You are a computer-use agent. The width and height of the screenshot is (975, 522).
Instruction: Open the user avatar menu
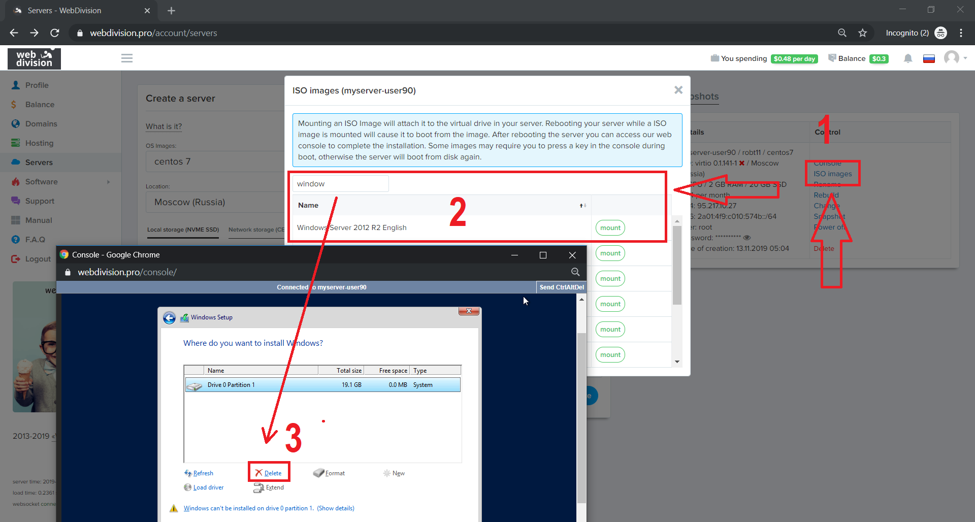(x=952, y=58)
